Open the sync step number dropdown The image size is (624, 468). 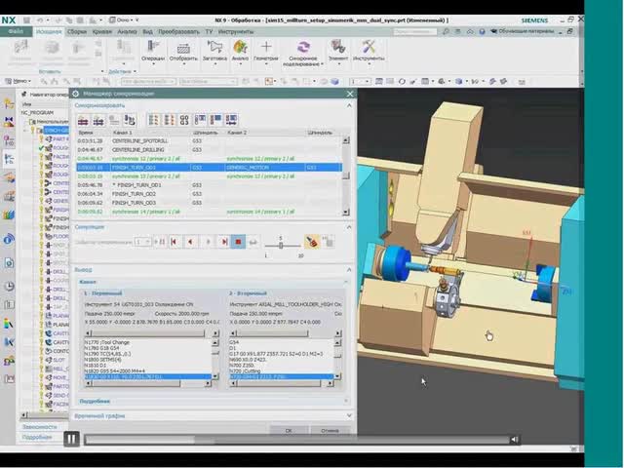[x=143, y=242]
